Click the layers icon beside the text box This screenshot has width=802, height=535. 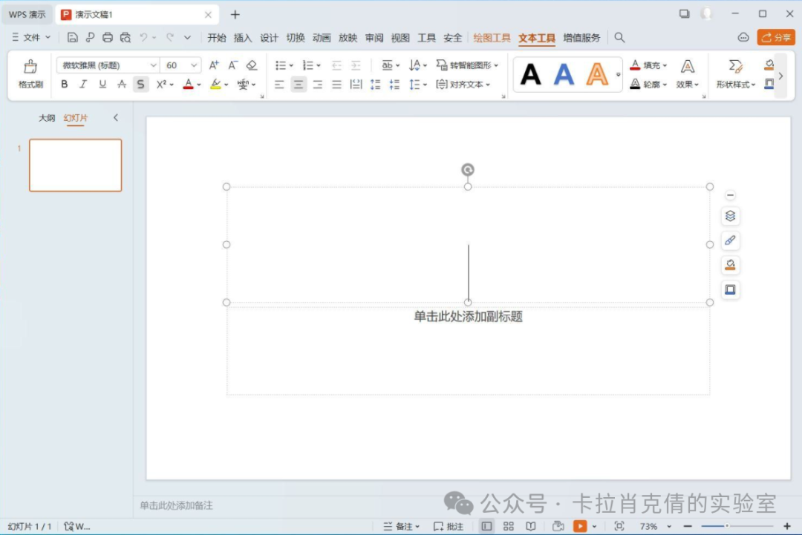pos(730,216)
